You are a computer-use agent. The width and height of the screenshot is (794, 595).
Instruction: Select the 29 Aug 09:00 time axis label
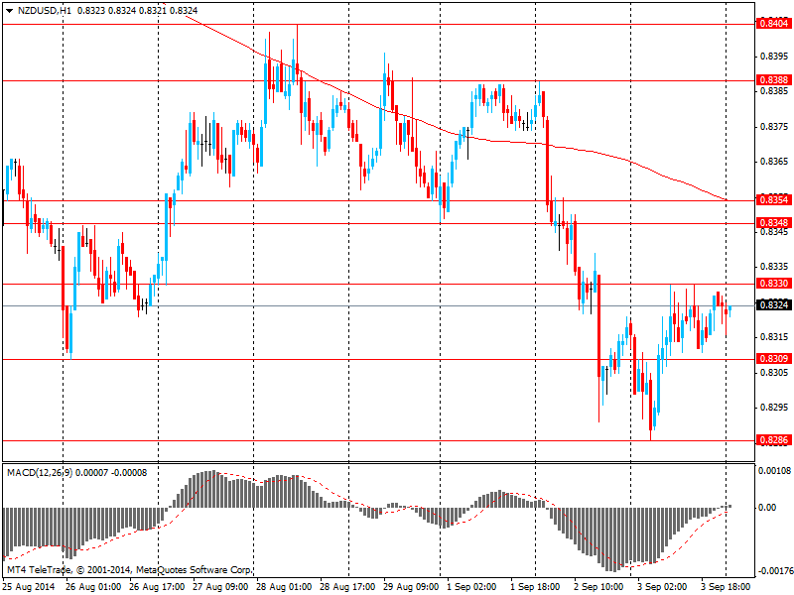pyautogui.click(x=411, y=587)
